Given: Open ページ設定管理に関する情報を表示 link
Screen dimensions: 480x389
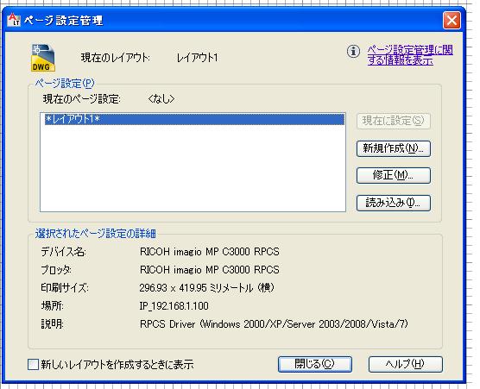Looking at the screenshot, I should pyautogui.click(x=410, y=55).
